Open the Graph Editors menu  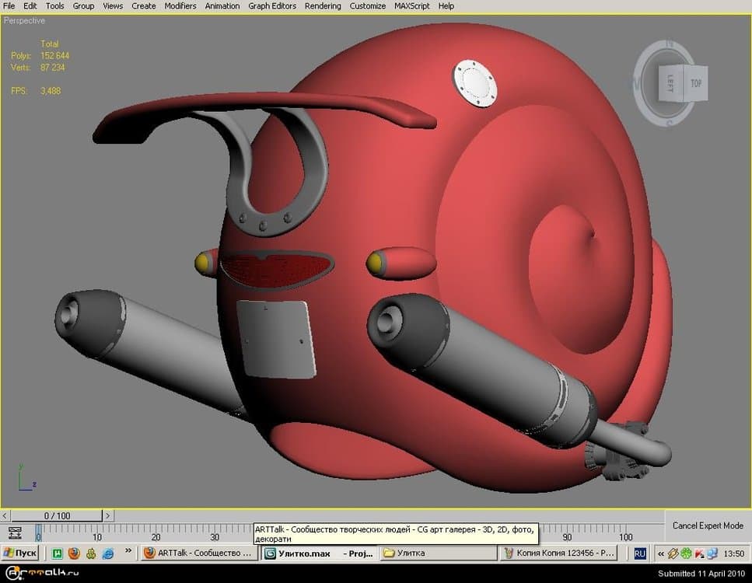271,6
